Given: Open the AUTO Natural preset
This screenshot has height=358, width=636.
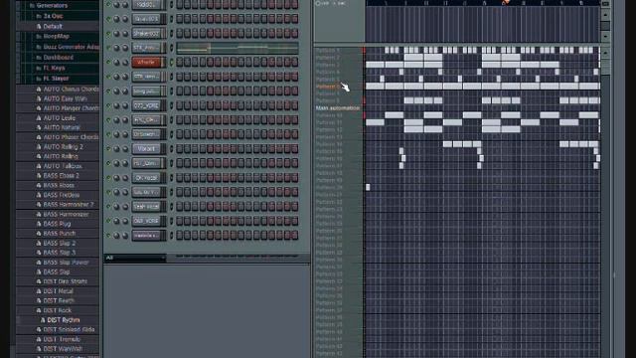Looking at the screenshot, I should coord(62,127).
